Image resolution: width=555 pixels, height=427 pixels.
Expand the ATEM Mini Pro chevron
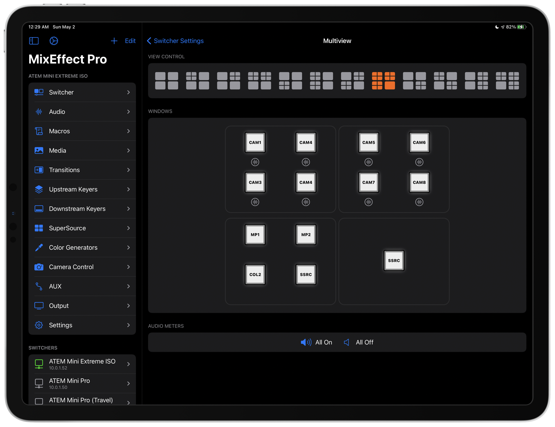(x=128, y=384)
